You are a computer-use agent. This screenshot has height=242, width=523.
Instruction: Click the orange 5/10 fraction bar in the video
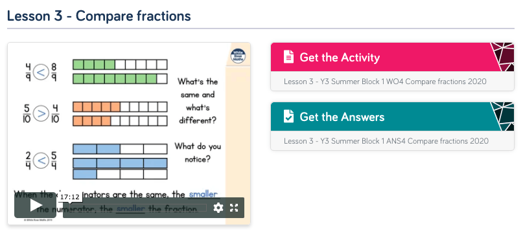click(120, 107)
